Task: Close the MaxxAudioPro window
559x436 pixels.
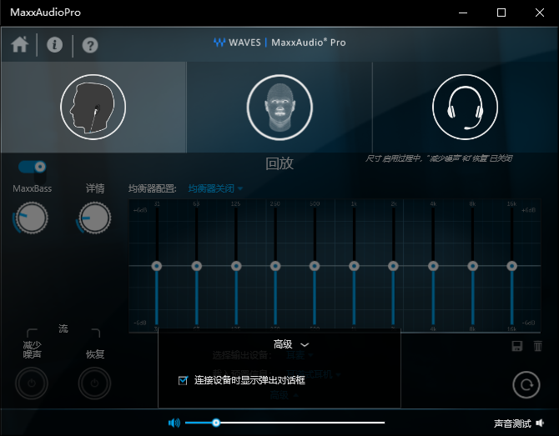Action: (x=540, y=13)
